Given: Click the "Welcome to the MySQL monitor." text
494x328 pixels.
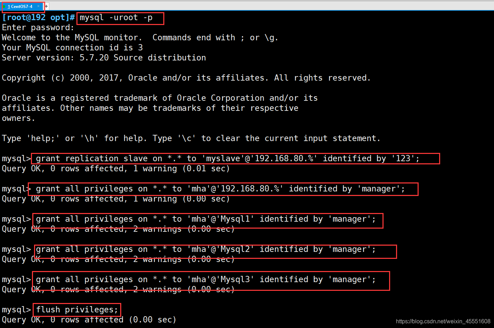Looking at the screenshot, I should [x=72, y=38].
